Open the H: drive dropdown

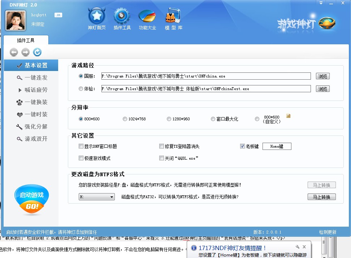pyautogui.click(x=97, y=197)
